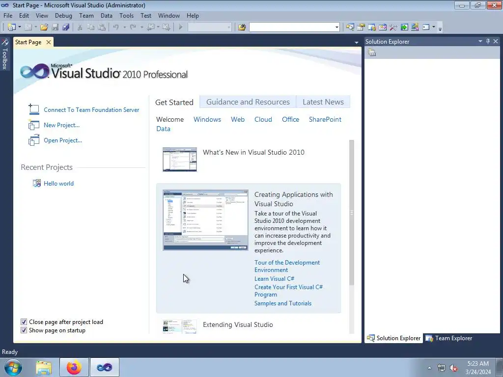
Task: Click the Save floppy disk icon
Action: point(55,27)
